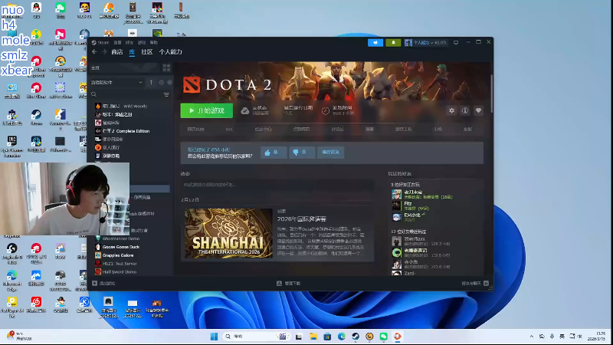
Task: Go forward with the forward arrow in Steam
Action: pos(104,51)
